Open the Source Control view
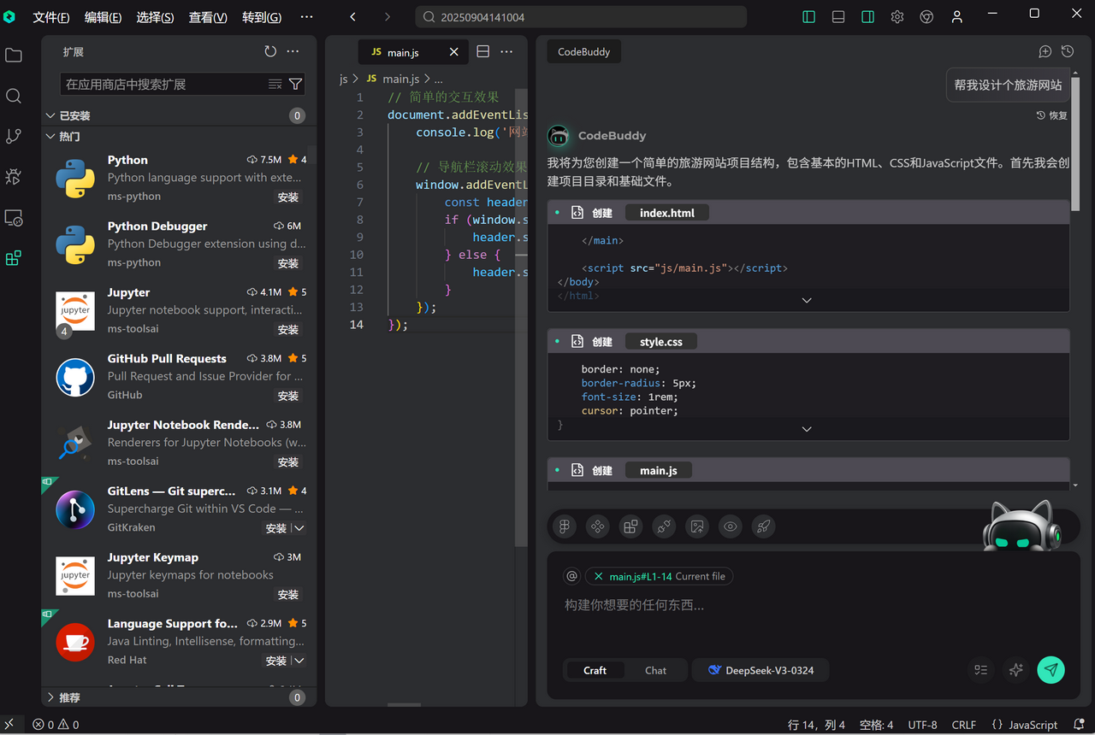Viewport: 1095px width, 735px height. 14,136
